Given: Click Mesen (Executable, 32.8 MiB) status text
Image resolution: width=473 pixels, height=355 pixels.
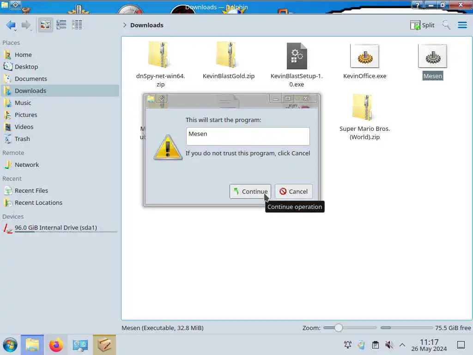Looking at the screenshot, I should coord(162,328).
